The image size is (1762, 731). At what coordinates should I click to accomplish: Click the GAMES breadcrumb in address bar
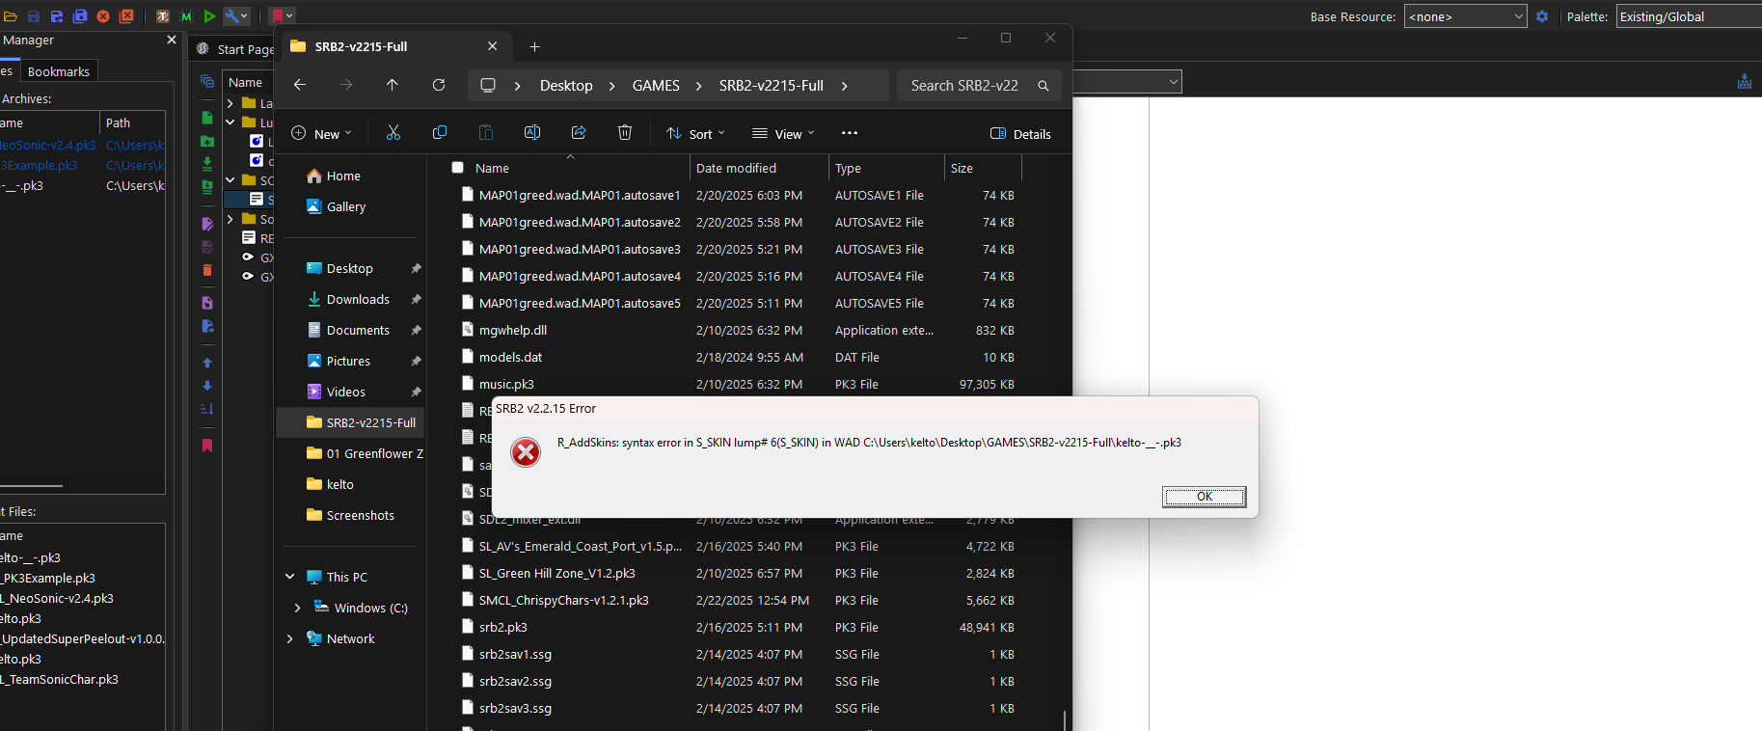coord(656,85)
